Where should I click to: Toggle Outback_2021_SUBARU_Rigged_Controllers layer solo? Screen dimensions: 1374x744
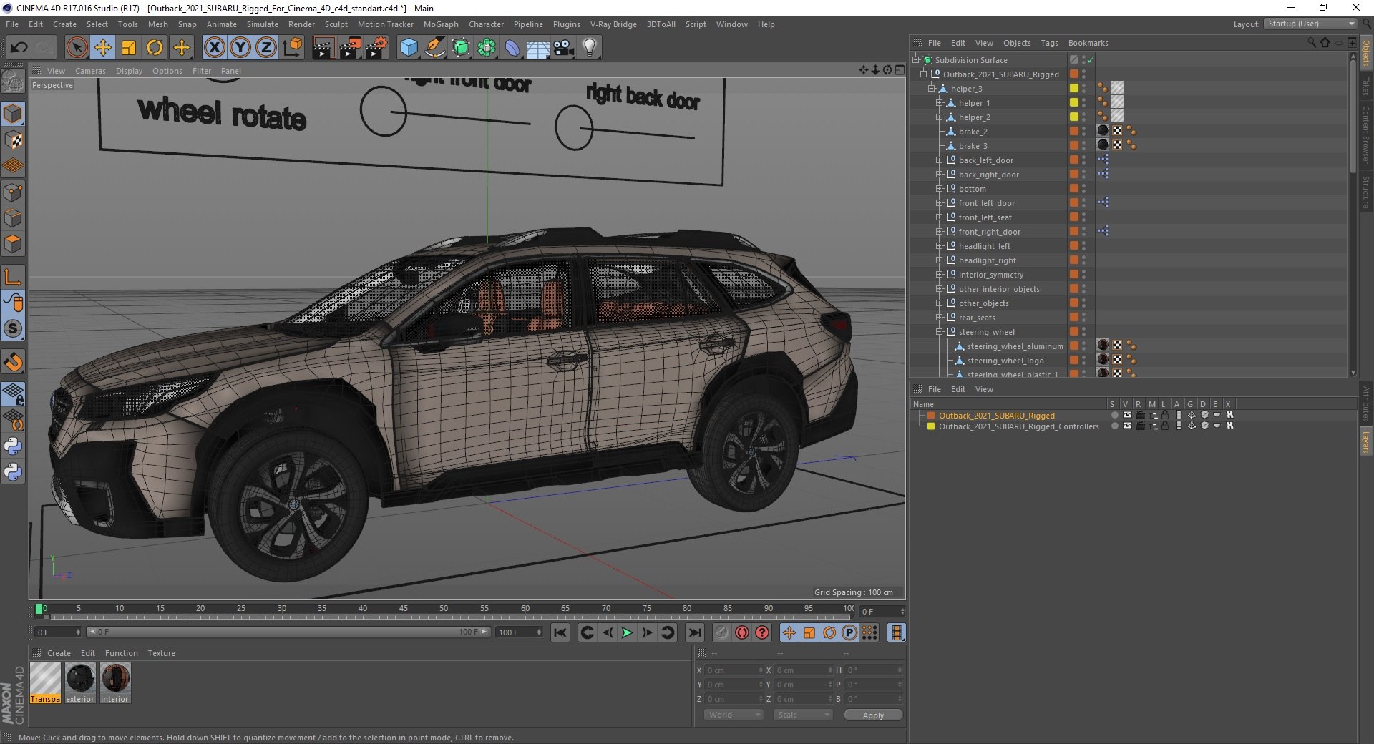click(1114, 426)
